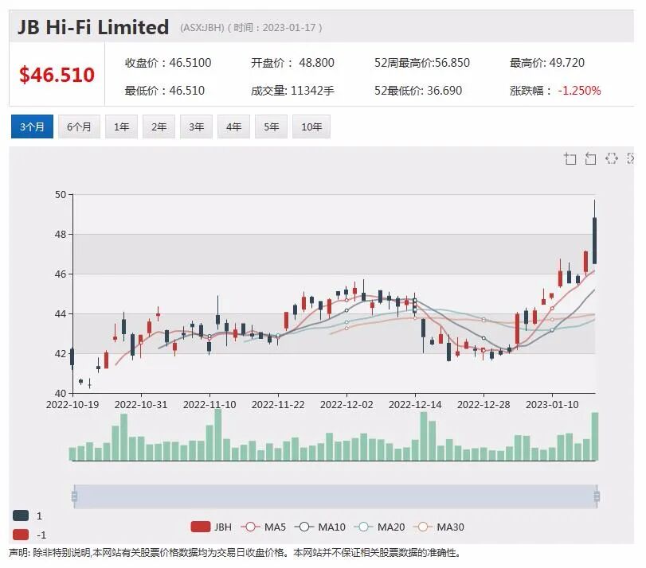
Task: Click the latest dark candlestick near 48
Action: pyautogui.click(x=594, y=241)
